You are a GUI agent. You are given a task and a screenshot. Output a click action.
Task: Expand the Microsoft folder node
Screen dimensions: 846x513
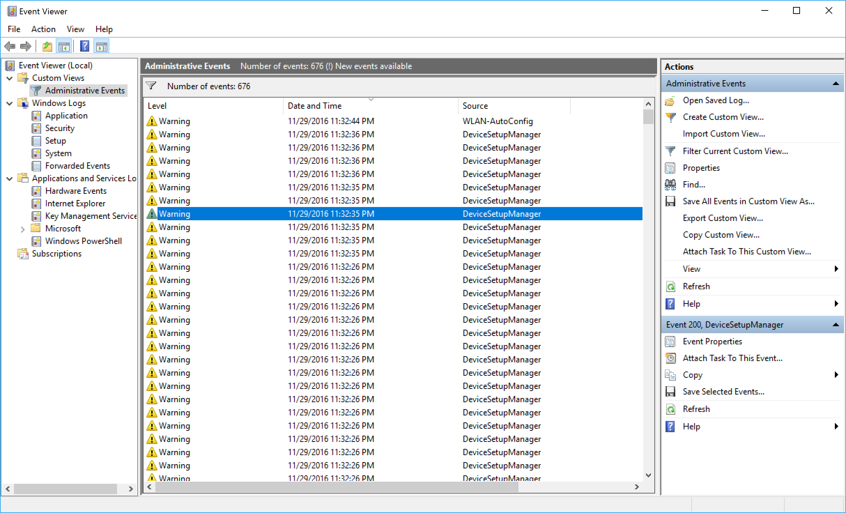[23, 229]
